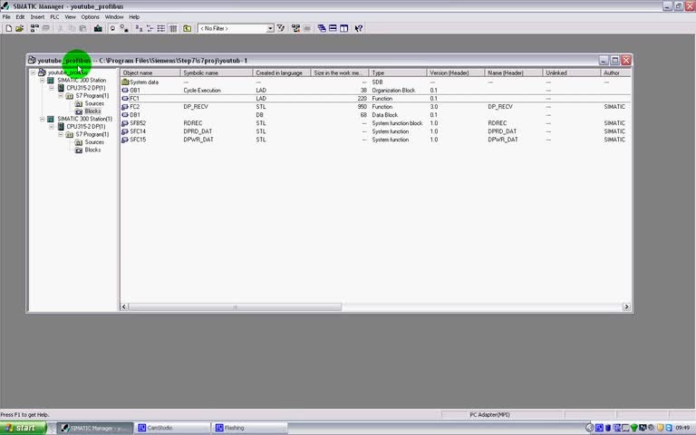Click the New Project toolbar icon
Screen dimensions: 696x435
8,28
